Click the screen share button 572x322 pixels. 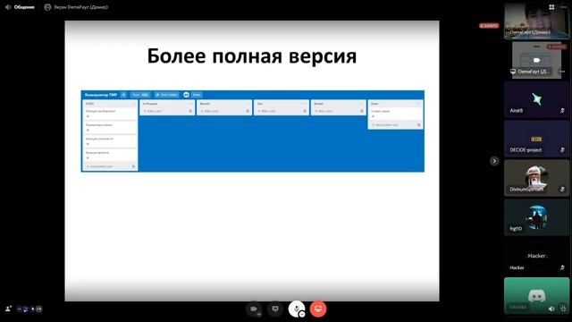point(275,309)
